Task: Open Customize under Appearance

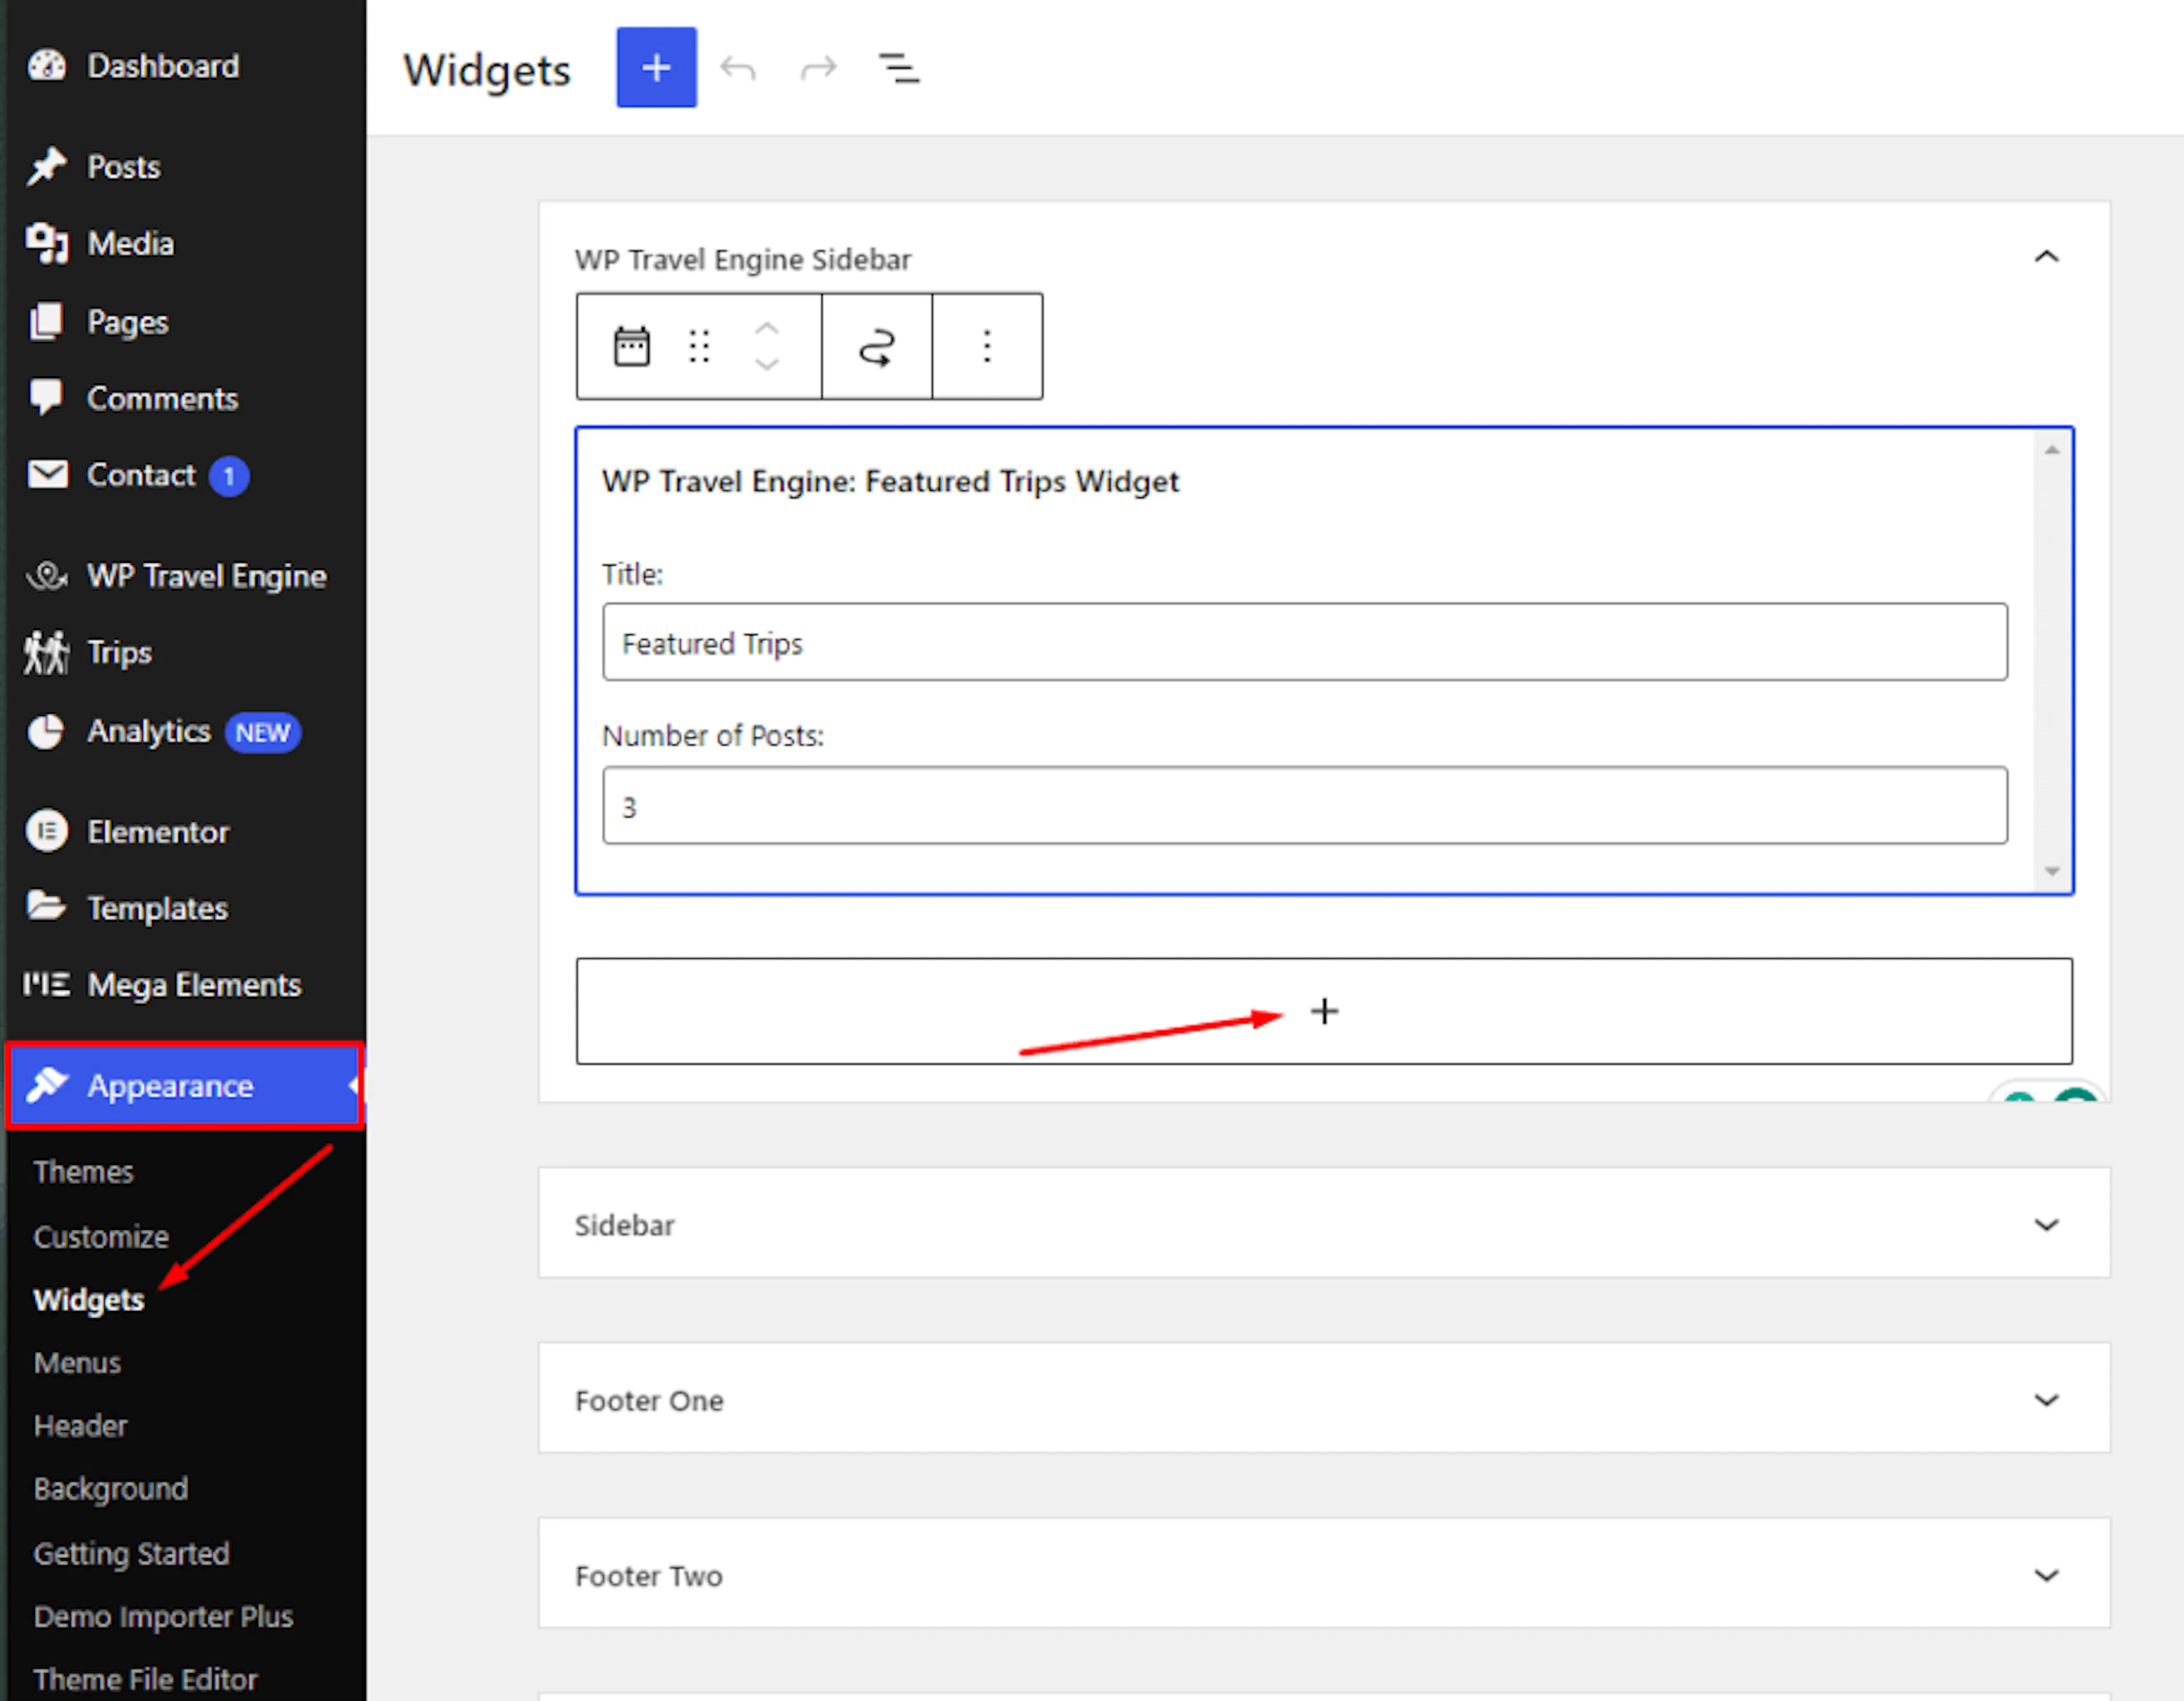Action: tap(101, 1237)
